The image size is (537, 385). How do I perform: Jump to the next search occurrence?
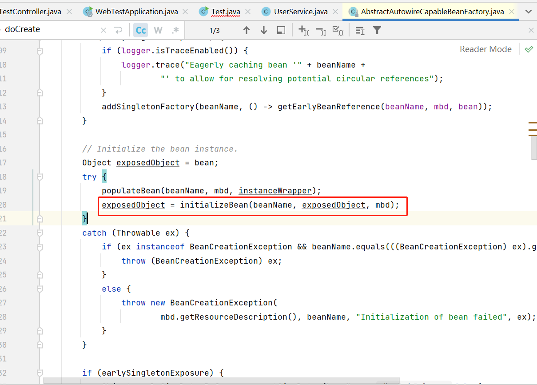[x=264, y=30]
